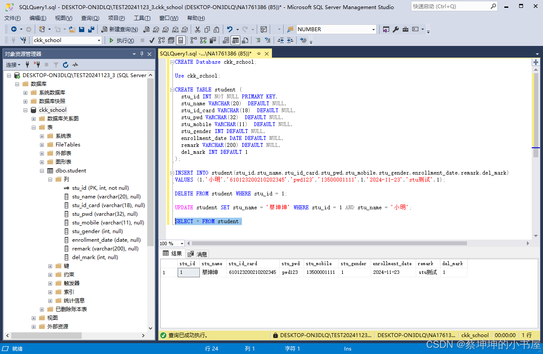Open the 帮助(H) menu
The width and height of the screenshot is (543, 354).
196,18
